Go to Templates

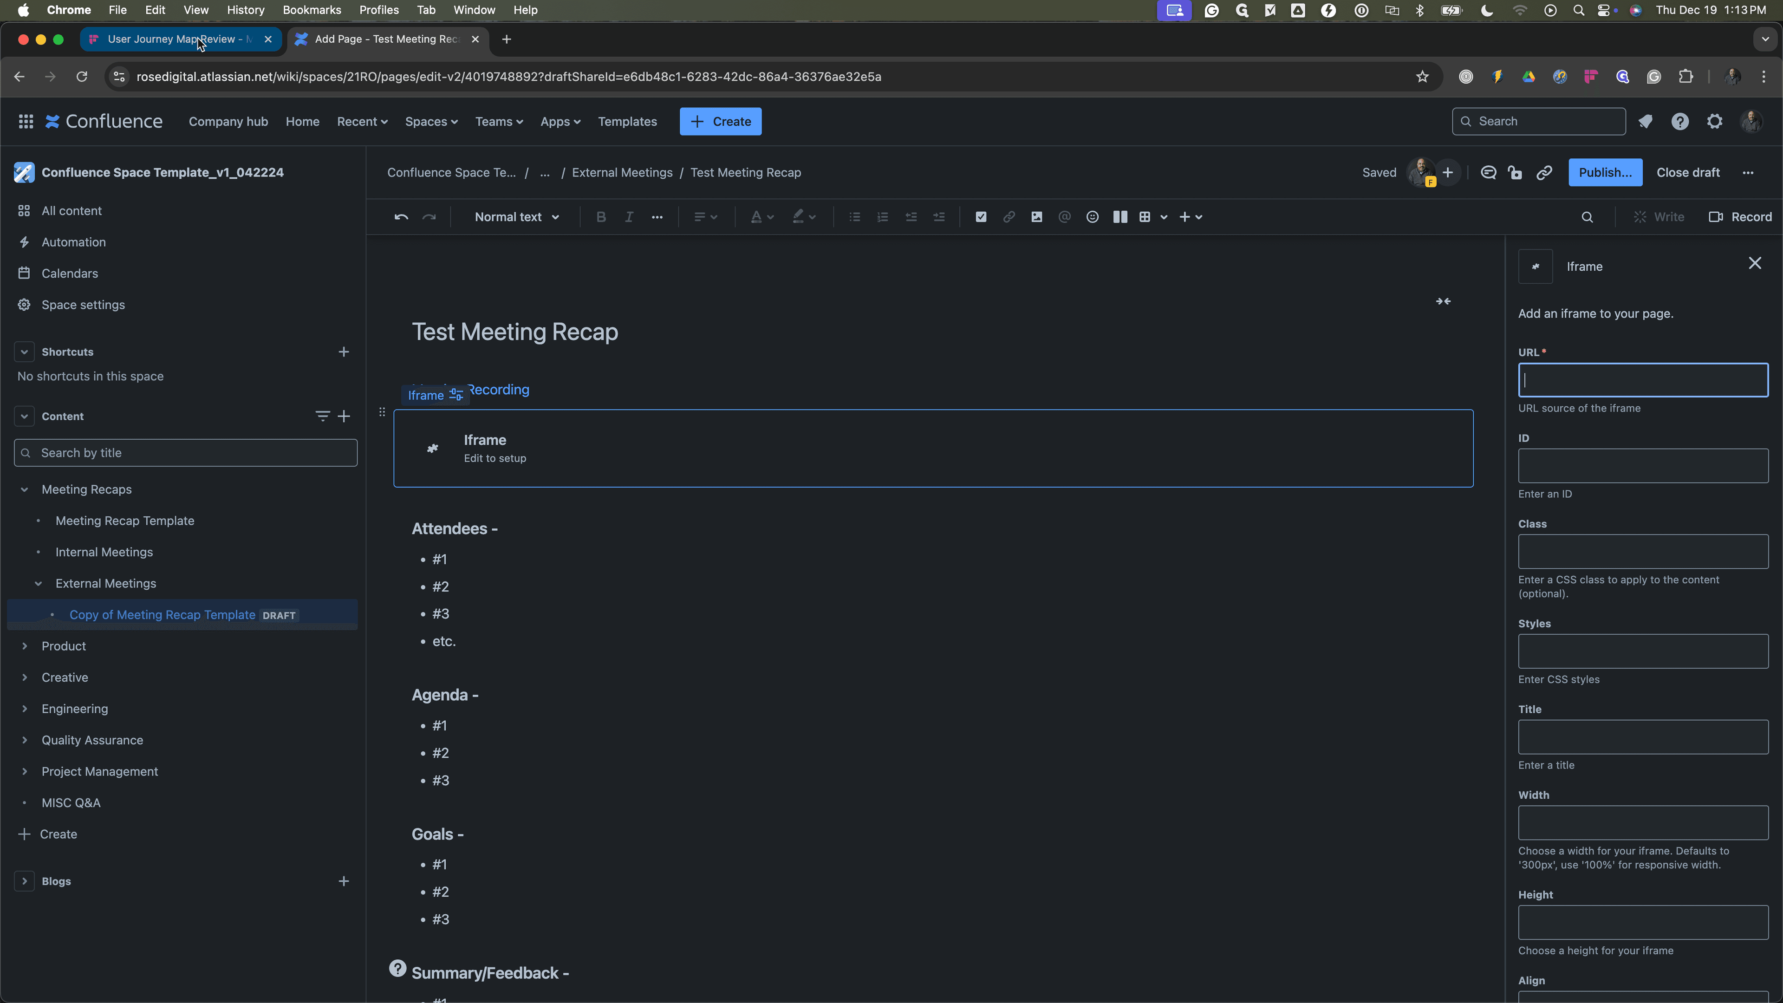(x=627, y=122)
